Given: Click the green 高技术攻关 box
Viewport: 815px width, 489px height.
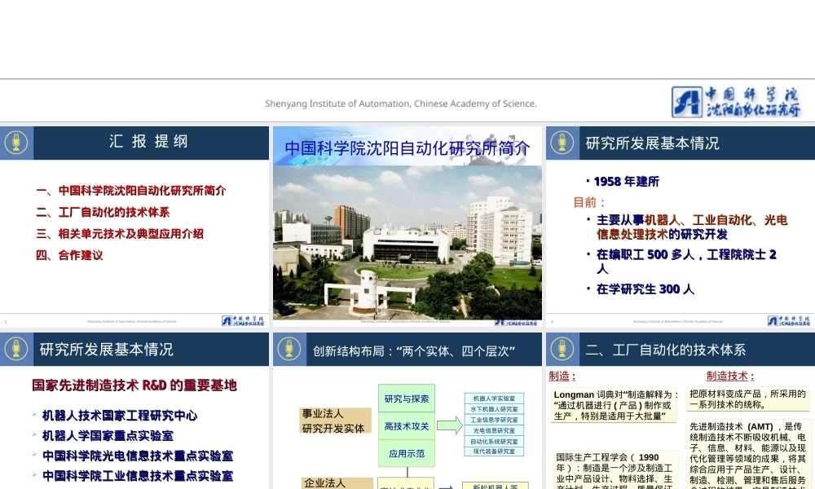Looking at the screenshot, I should point(407,426).
